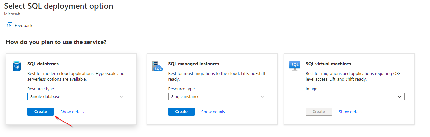Open the ellipsis more options menu
The width and height of the screenshot is (430, 137).
click(x=124, y=6)
